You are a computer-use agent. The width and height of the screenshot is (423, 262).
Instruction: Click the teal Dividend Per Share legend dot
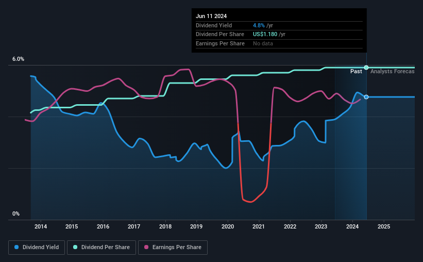75,247
